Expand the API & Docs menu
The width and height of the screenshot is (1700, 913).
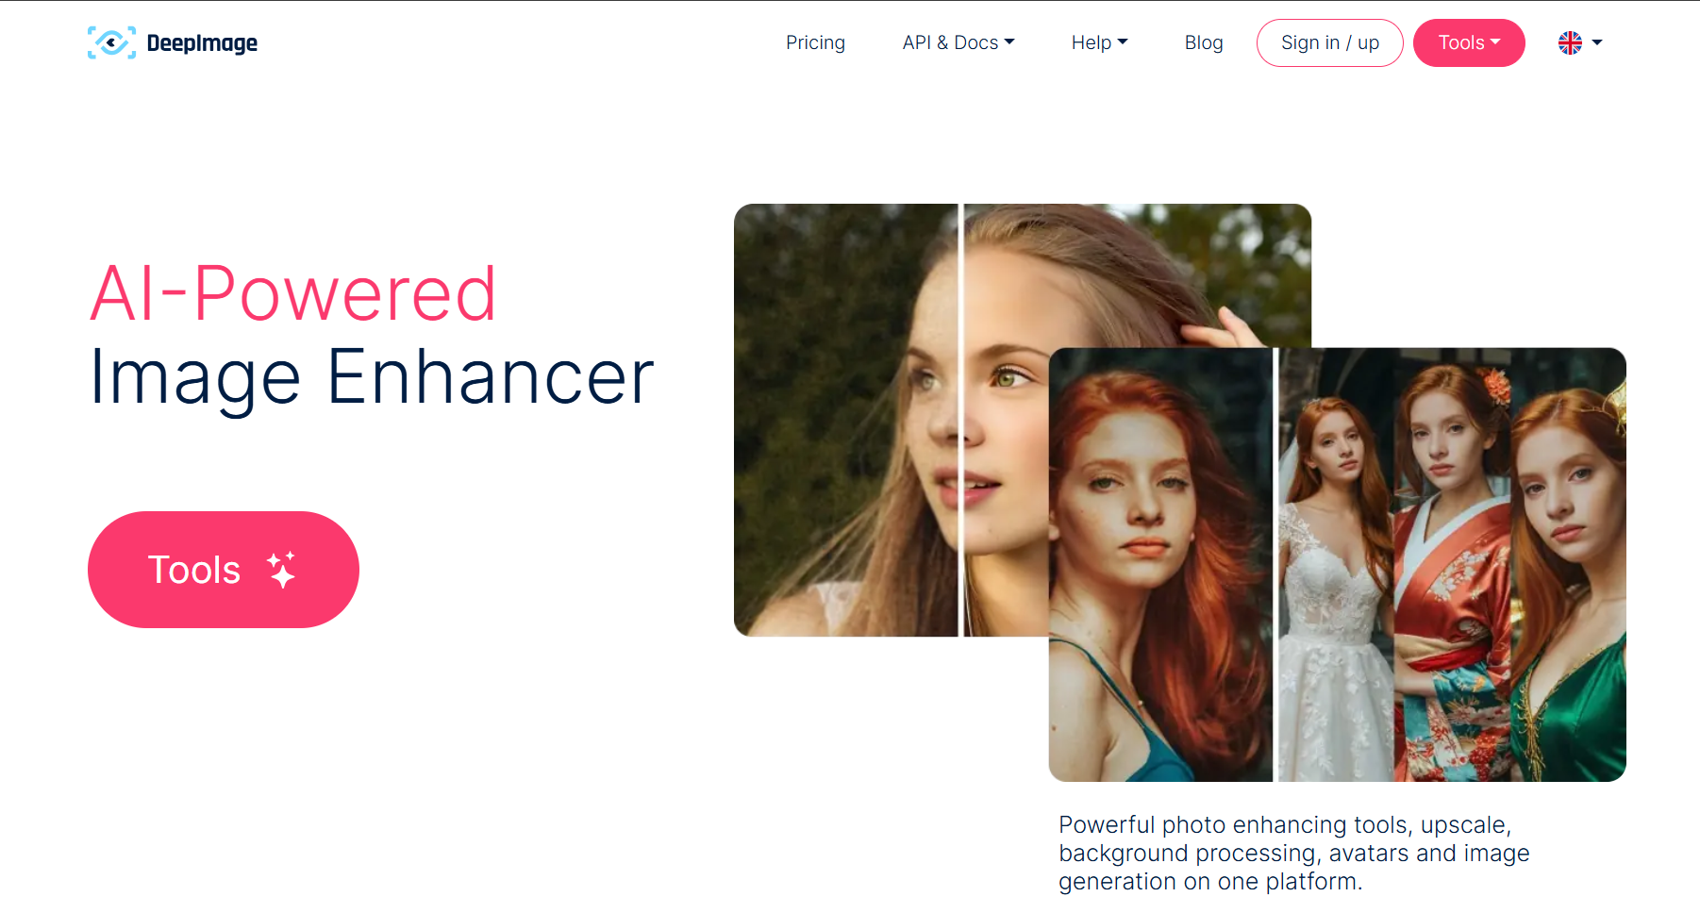click(958, 42)
